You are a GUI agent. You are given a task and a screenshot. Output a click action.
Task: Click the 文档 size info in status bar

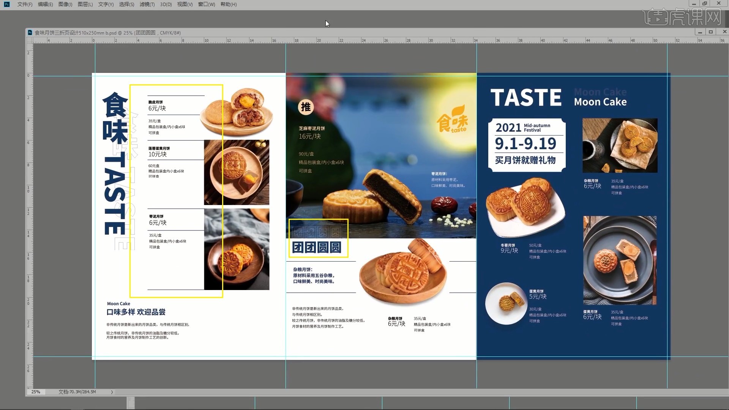pyautogui.click(x=77, y=392)
